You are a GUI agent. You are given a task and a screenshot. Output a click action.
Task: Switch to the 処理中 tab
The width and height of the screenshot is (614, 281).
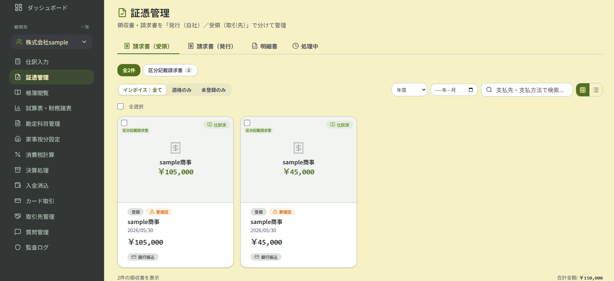pos(305,46)
